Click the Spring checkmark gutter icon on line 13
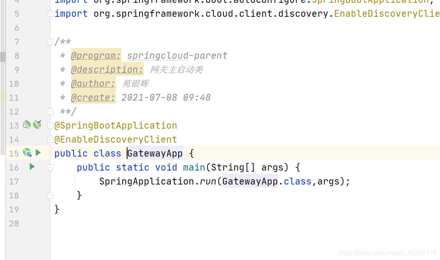This screenshot has height=260, width=440. (x=37, y=125)
